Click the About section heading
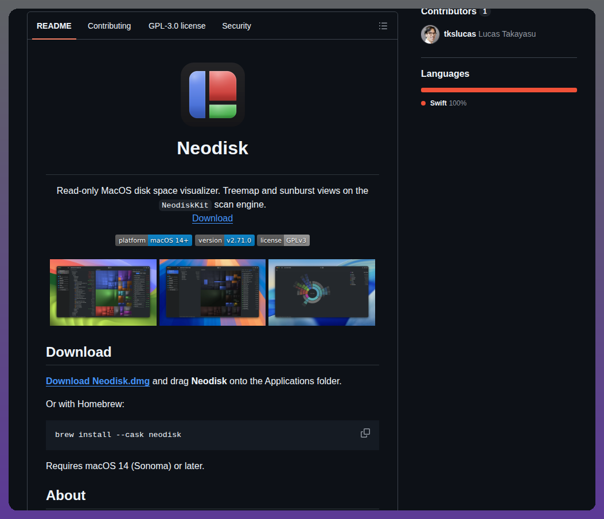The image size is (604, 519). coord(66,495)
